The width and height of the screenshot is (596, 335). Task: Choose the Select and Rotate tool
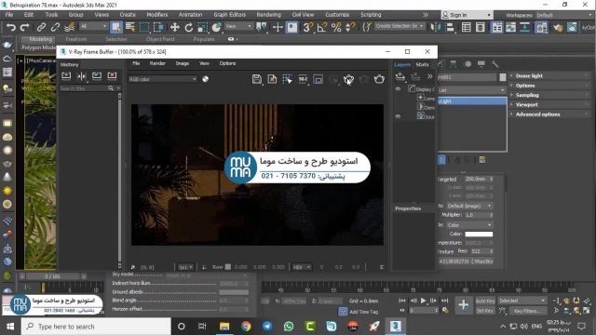[188, 27]
